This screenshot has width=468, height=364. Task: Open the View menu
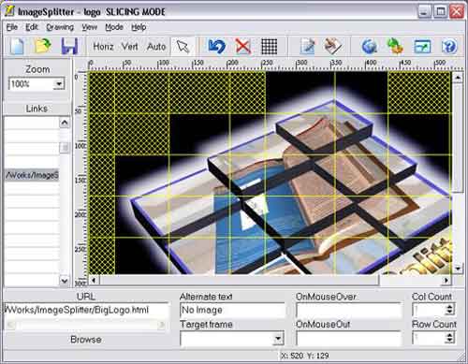coord(89,27)
